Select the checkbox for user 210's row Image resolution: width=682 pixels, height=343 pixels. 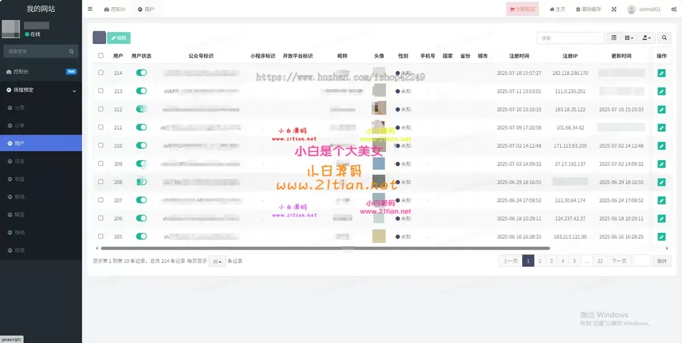coord(101,145)
